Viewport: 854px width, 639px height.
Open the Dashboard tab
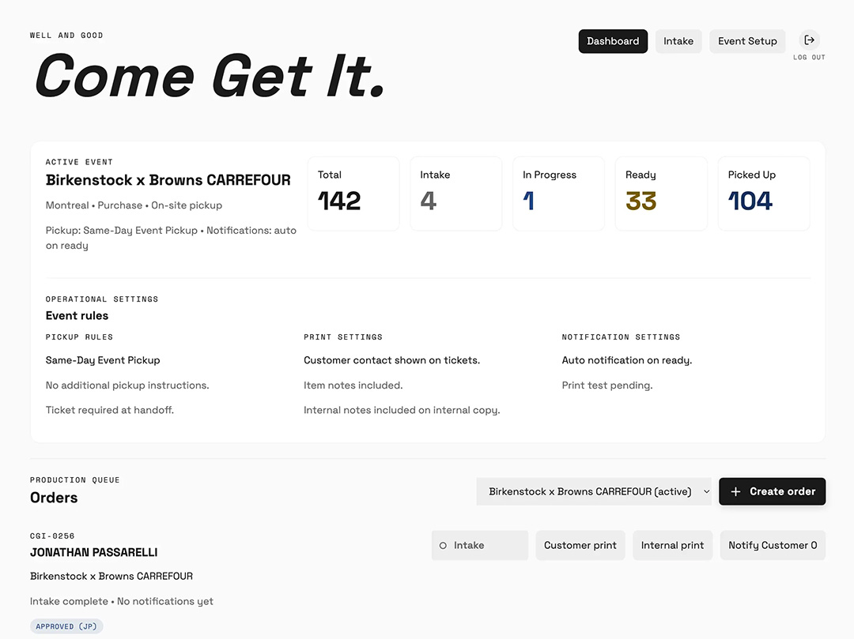point(613,41)
